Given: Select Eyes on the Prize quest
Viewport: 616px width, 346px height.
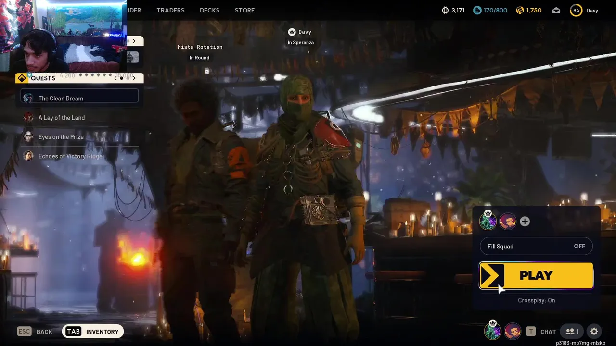Looking at the screenshot, I should [x=79, y=137].
